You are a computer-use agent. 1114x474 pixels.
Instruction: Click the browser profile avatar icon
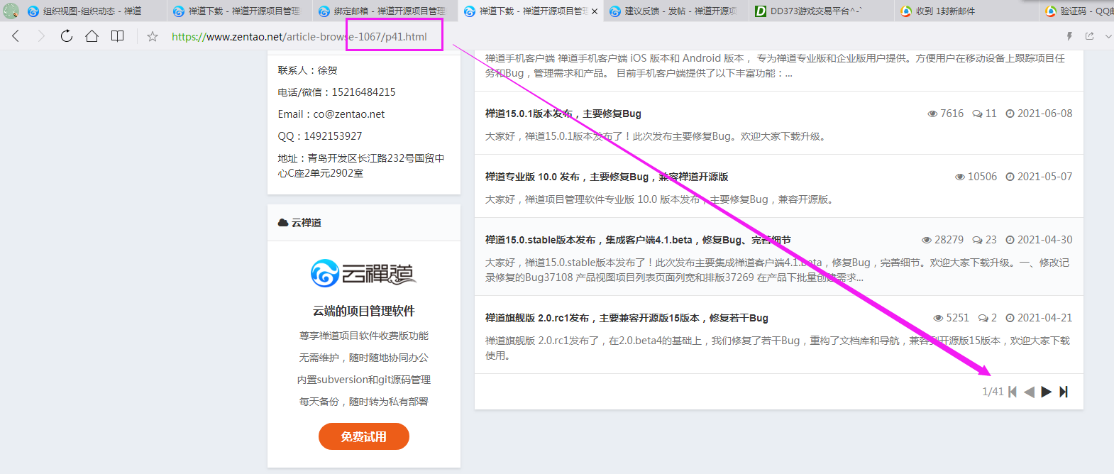tap(11, 11)
